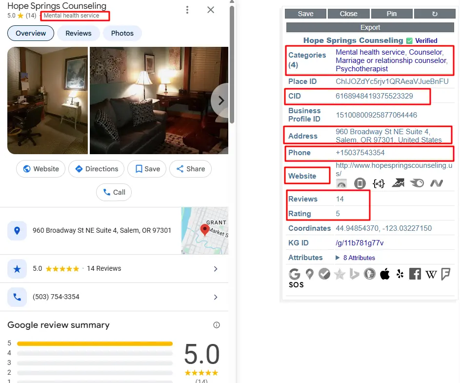Click the green Verified badge
Image resolution: width=460 pixels, height=383 pixels.
click(x=422, y=41)
